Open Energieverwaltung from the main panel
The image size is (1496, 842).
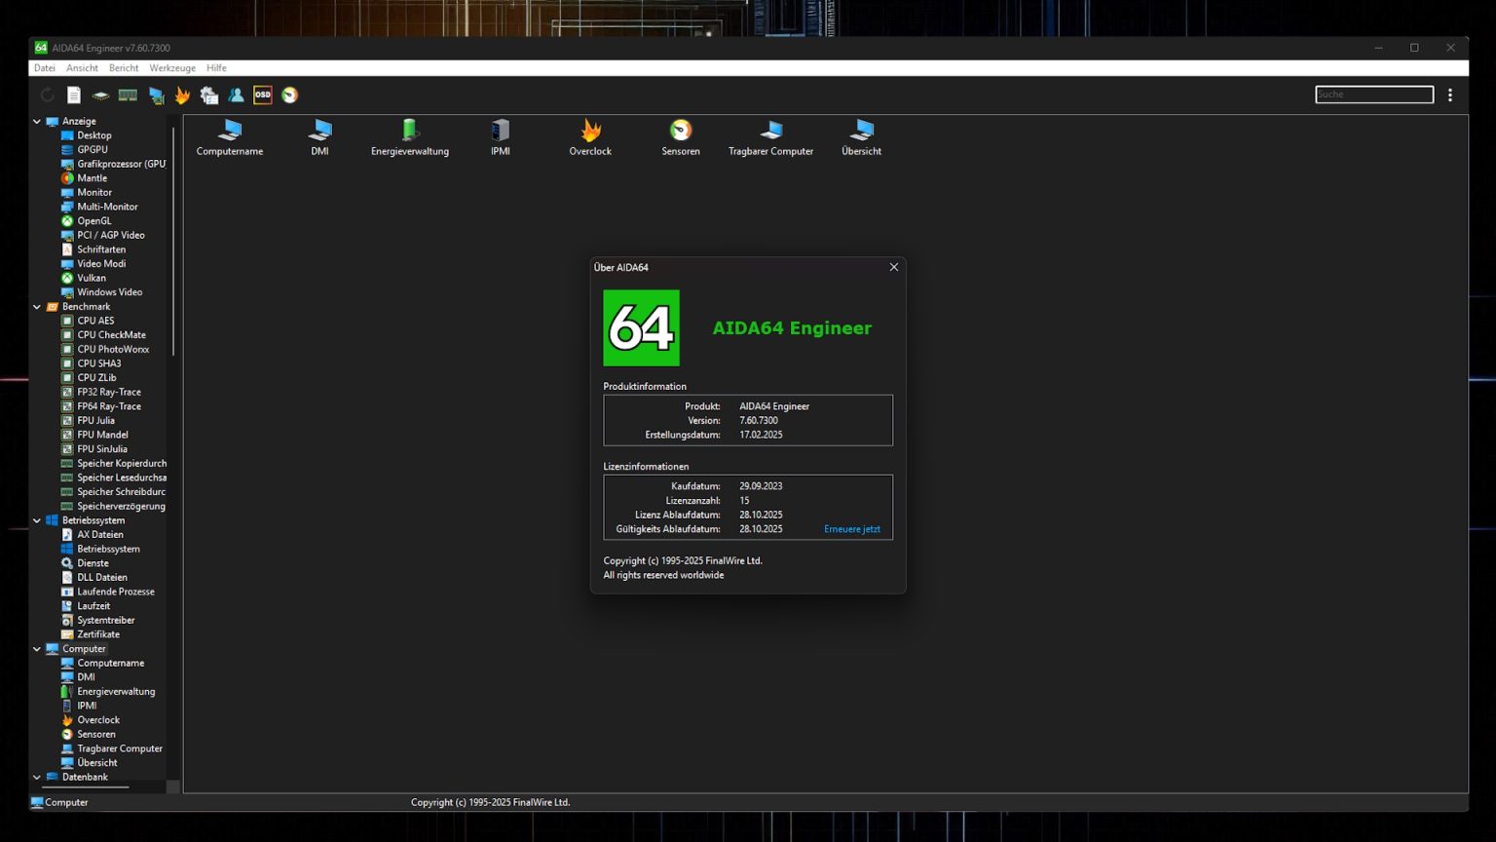click(x=408, y=132)
